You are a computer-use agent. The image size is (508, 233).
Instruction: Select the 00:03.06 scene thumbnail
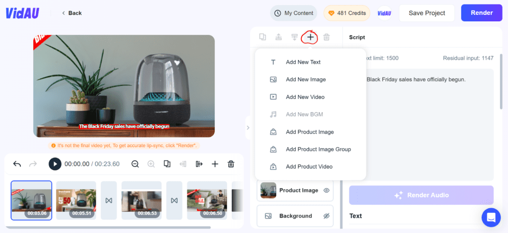pyautogui.click(x=31, y=201)
